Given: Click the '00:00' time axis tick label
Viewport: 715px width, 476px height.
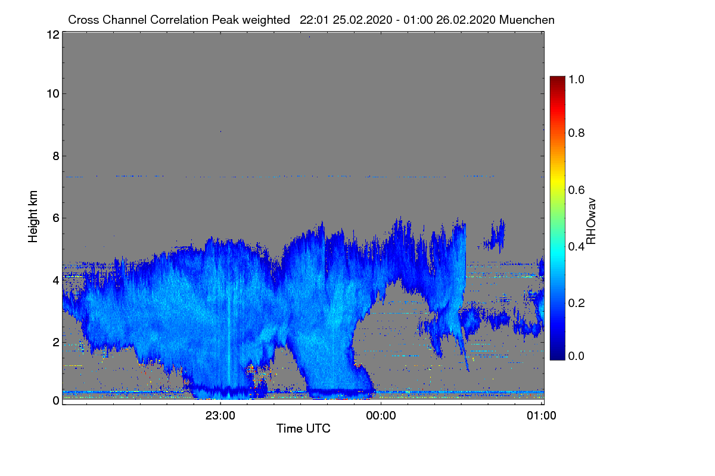Looking at the screenshot, I should coord(381,416).
